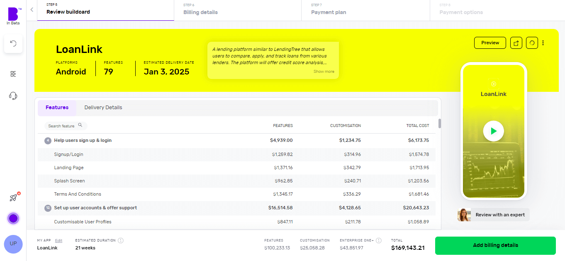Click the undo arrow icon in sidebar
The width and height of the screenshot is (565, 261).
13,43
